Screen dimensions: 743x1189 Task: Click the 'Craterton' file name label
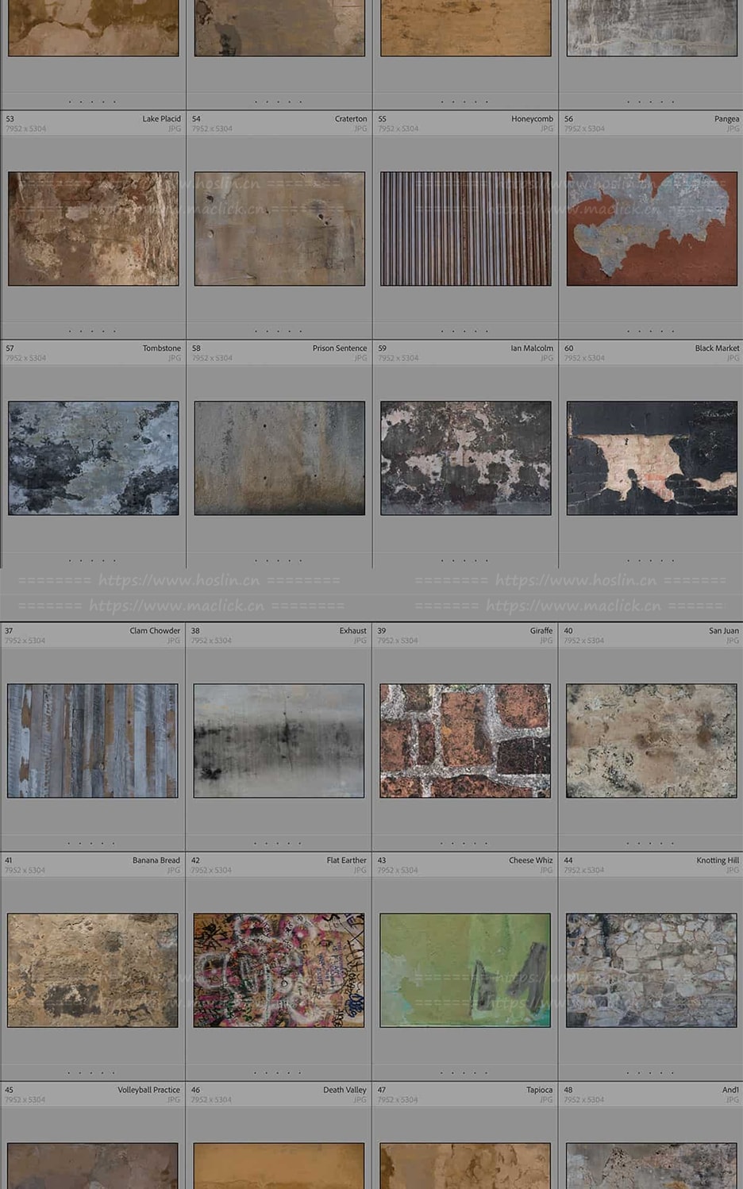pos(351,119)
